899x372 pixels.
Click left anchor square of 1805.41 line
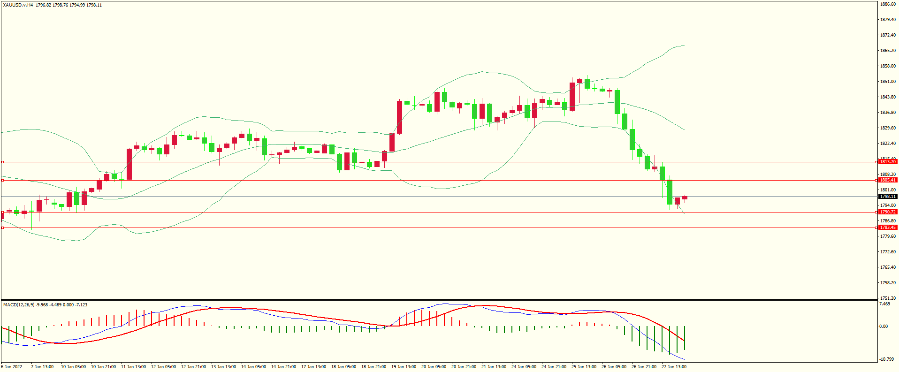(2, 180)
